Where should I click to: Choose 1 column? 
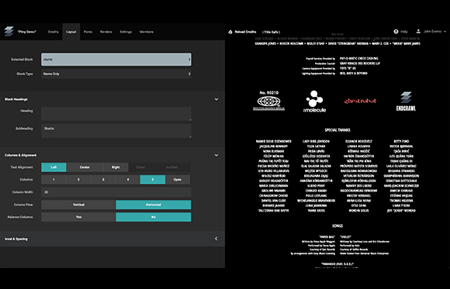coord(54,180)
